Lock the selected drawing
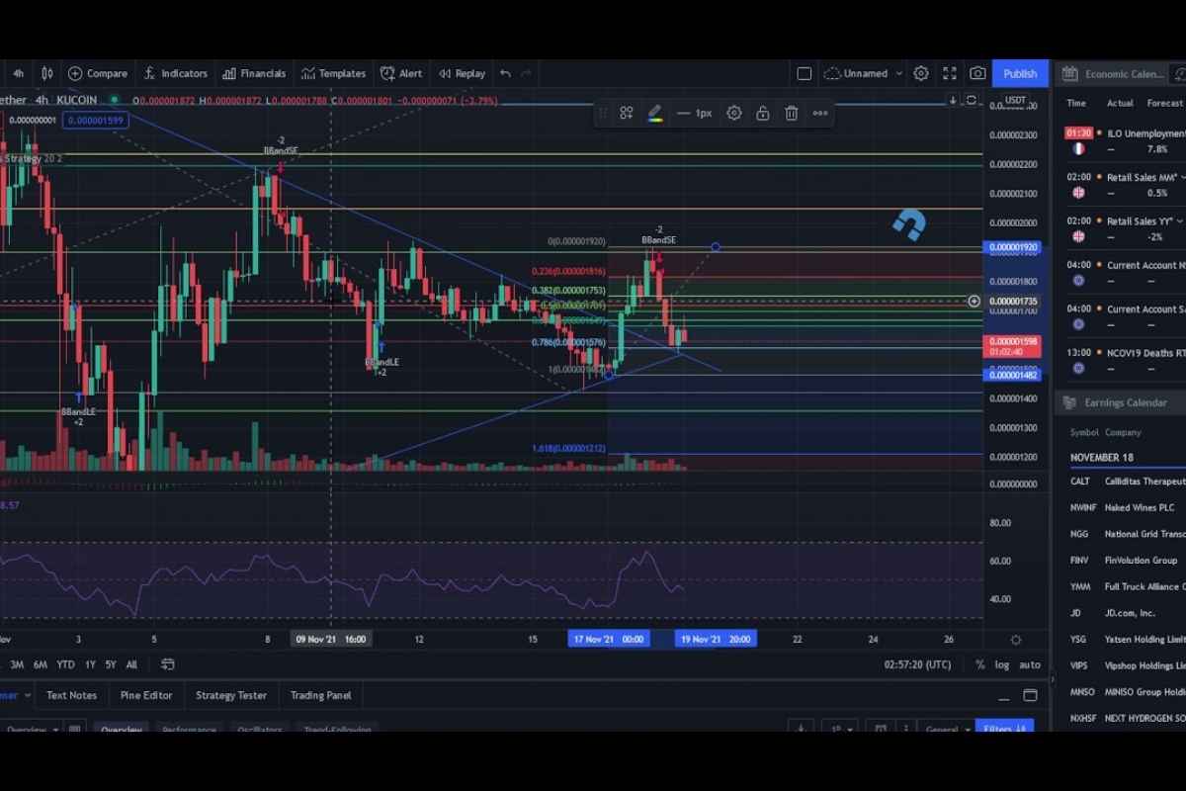This screenshot has width=1186, height=791. pyautogui.click(x=763, y=113)
